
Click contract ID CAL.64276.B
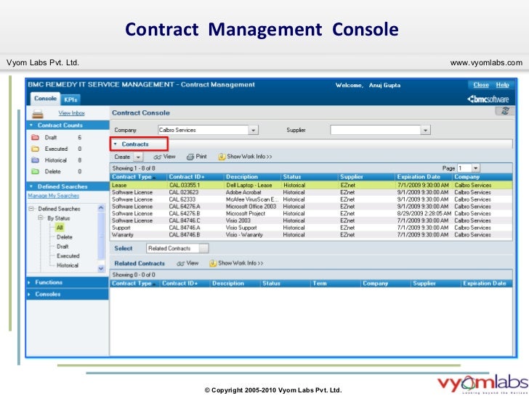click(x=185, y=213)
